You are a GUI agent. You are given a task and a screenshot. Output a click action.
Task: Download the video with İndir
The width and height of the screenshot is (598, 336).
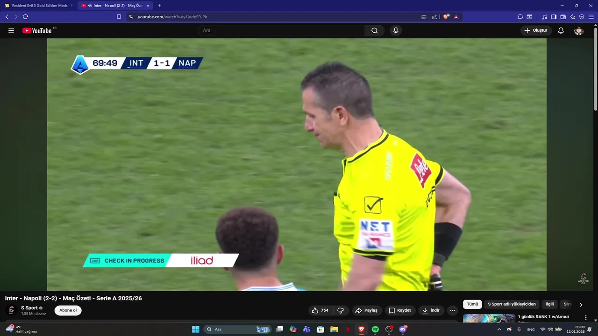tap(431, 310)
